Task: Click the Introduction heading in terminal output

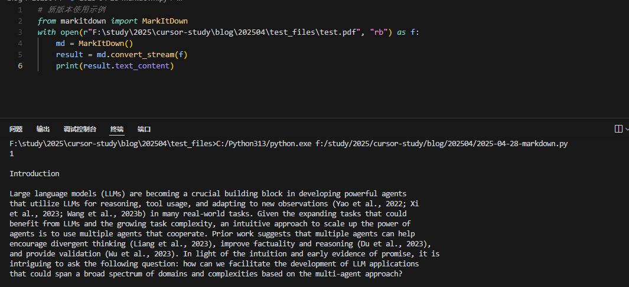Action: [34, 174]
